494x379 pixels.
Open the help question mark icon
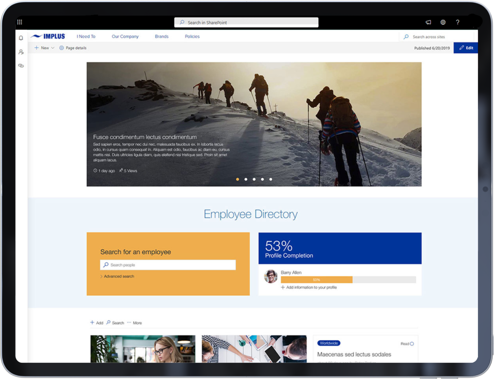point(457,22)
